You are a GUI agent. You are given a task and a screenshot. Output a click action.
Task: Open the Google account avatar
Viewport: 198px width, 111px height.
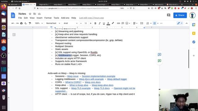pyautogui.click(x=192, y=15)
